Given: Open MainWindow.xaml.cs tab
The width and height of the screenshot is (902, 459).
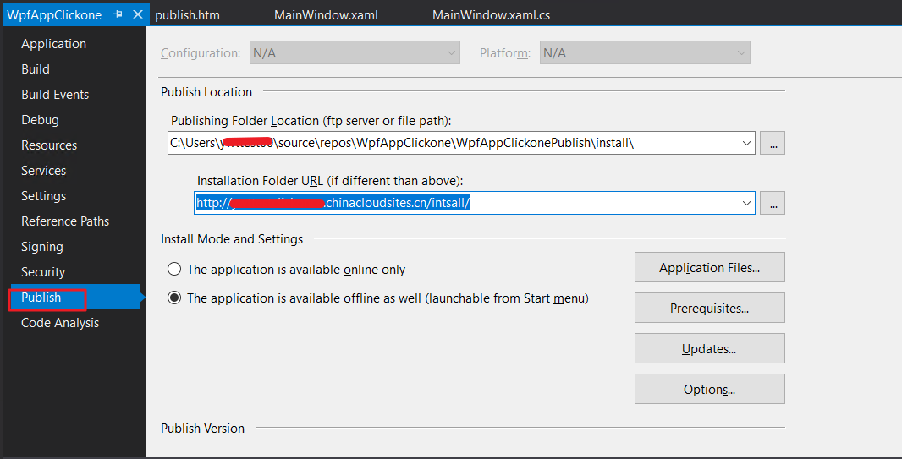Looking at the screenshot, I should pos(492,15).
